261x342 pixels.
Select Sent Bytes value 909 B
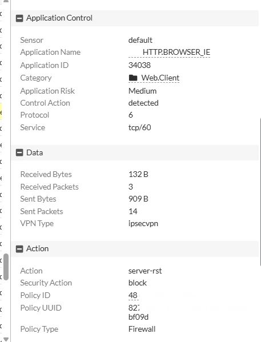tap(138, 199)
